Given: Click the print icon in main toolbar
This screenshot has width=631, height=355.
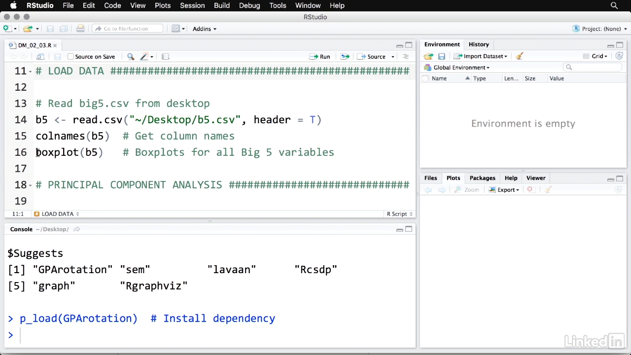Looking at the screenshot, I should pos(80,29).
